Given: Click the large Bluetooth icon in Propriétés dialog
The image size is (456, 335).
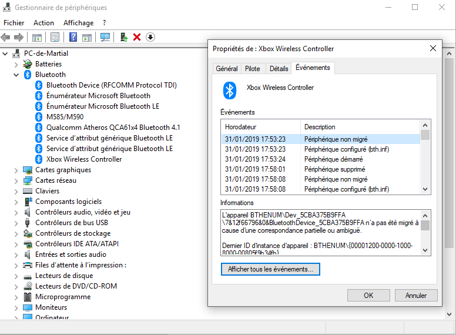Looking at the screenshot, I should (230, 91).
